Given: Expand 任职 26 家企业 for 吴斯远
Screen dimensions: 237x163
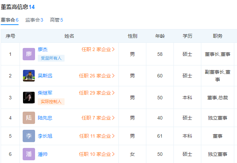Looking at the screenshot, I should pos(97,76).
